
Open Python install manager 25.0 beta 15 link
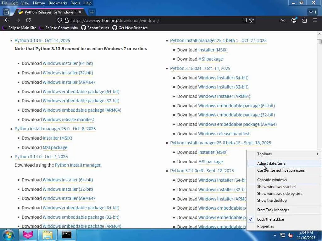(220, 143)
